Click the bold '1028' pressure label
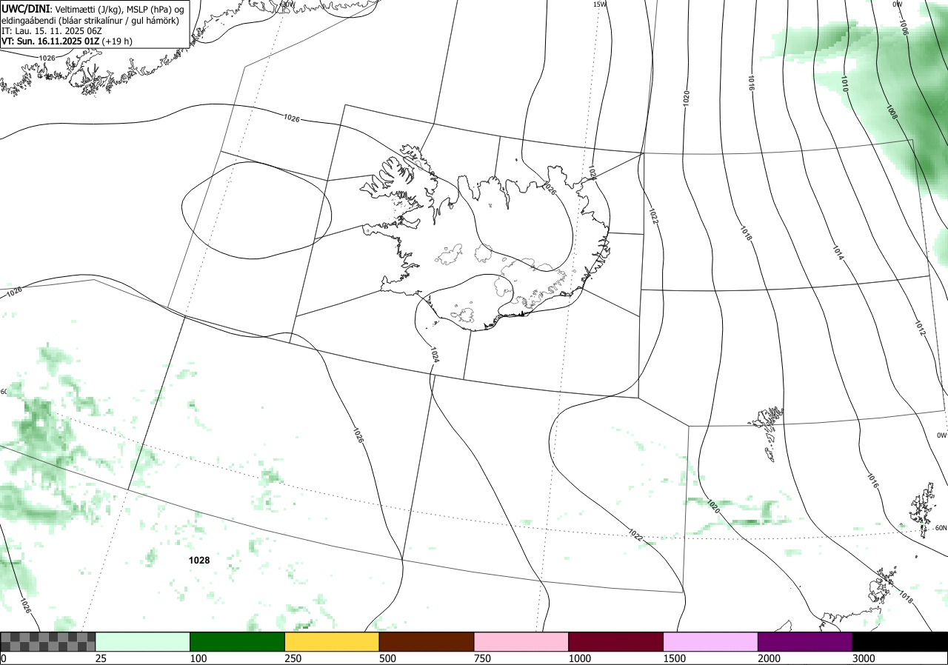948x665 pixels. tap(198, 561)
